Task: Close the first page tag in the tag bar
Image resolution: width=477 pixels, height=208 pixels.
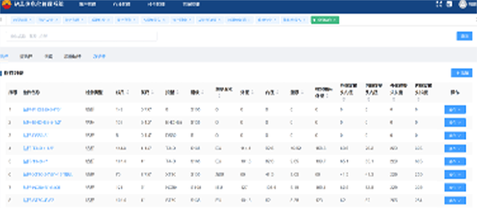Action: coord(30,20)
